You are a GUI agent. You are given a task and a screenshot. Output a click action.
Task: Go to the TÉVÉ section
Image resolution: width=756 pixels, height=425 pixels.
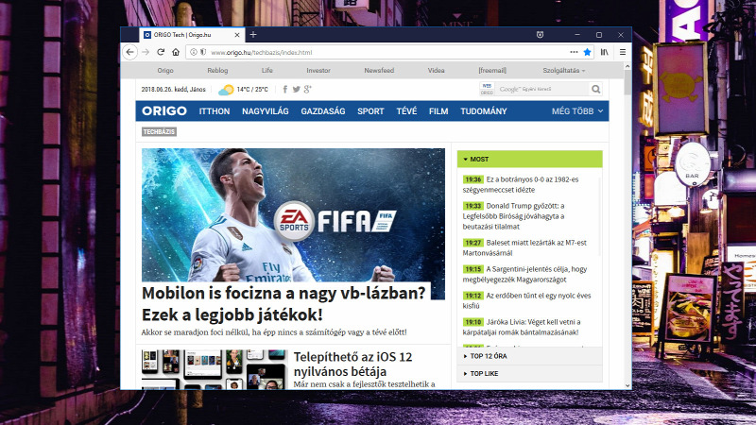[x=406, y=111]
